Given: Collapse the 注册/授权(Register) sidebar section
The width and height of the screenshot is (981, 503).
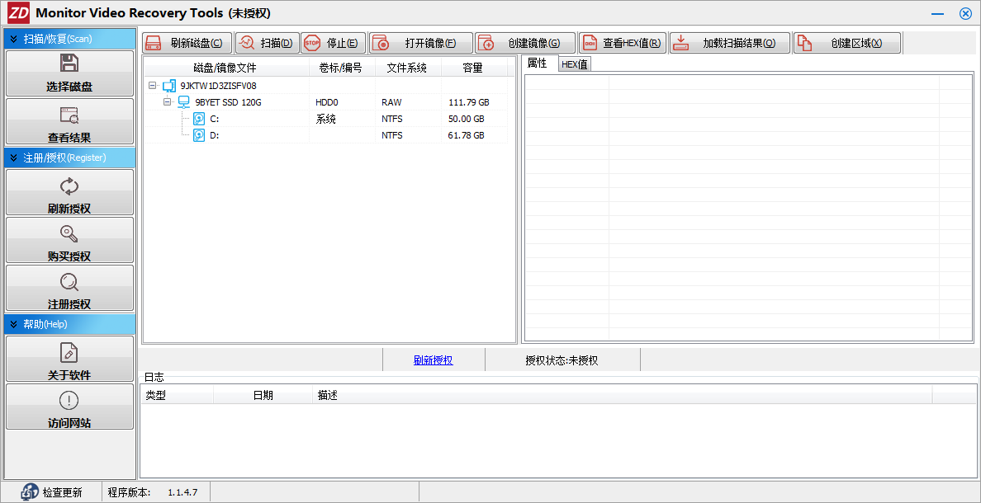Looking at the screenshot, I should tap(14, 157).
